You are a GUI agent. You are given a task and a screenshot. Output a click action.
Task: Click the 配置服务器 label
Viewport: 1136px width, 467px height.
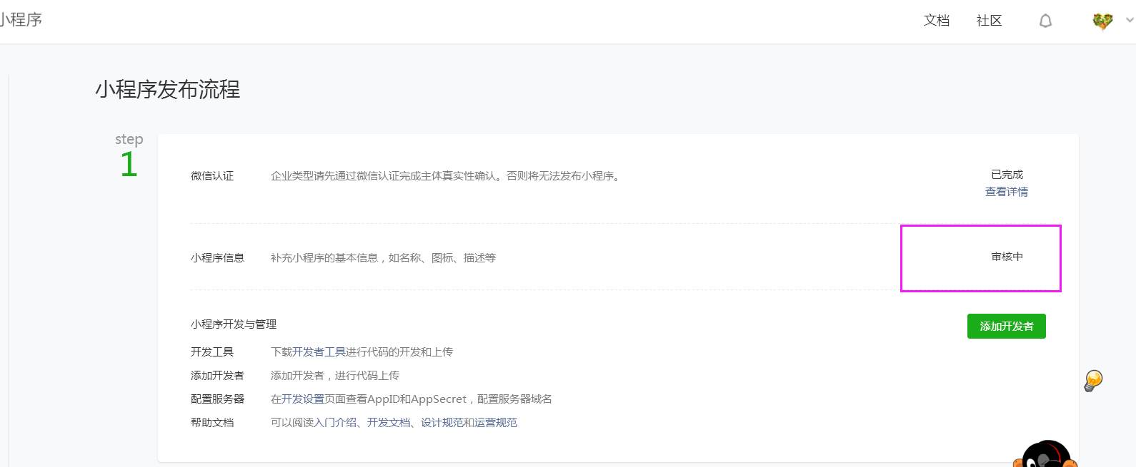[217, 399]
